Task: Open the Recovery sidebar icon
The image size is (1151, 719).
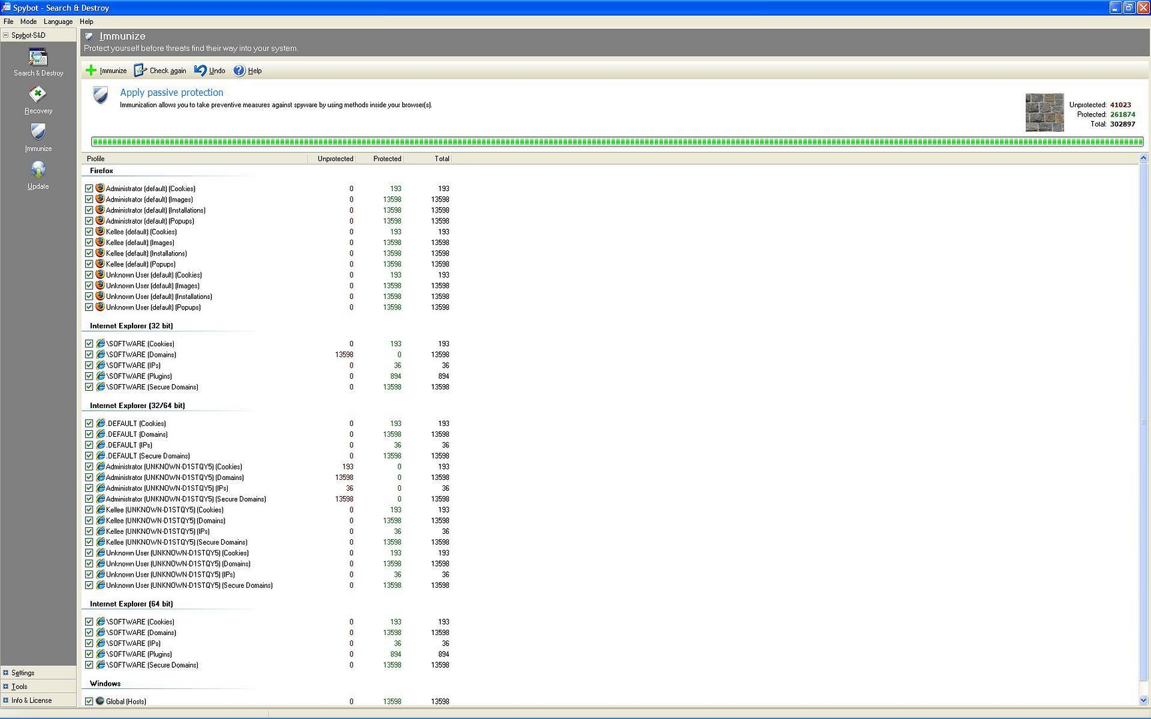Action: click(x=38, y=95)
